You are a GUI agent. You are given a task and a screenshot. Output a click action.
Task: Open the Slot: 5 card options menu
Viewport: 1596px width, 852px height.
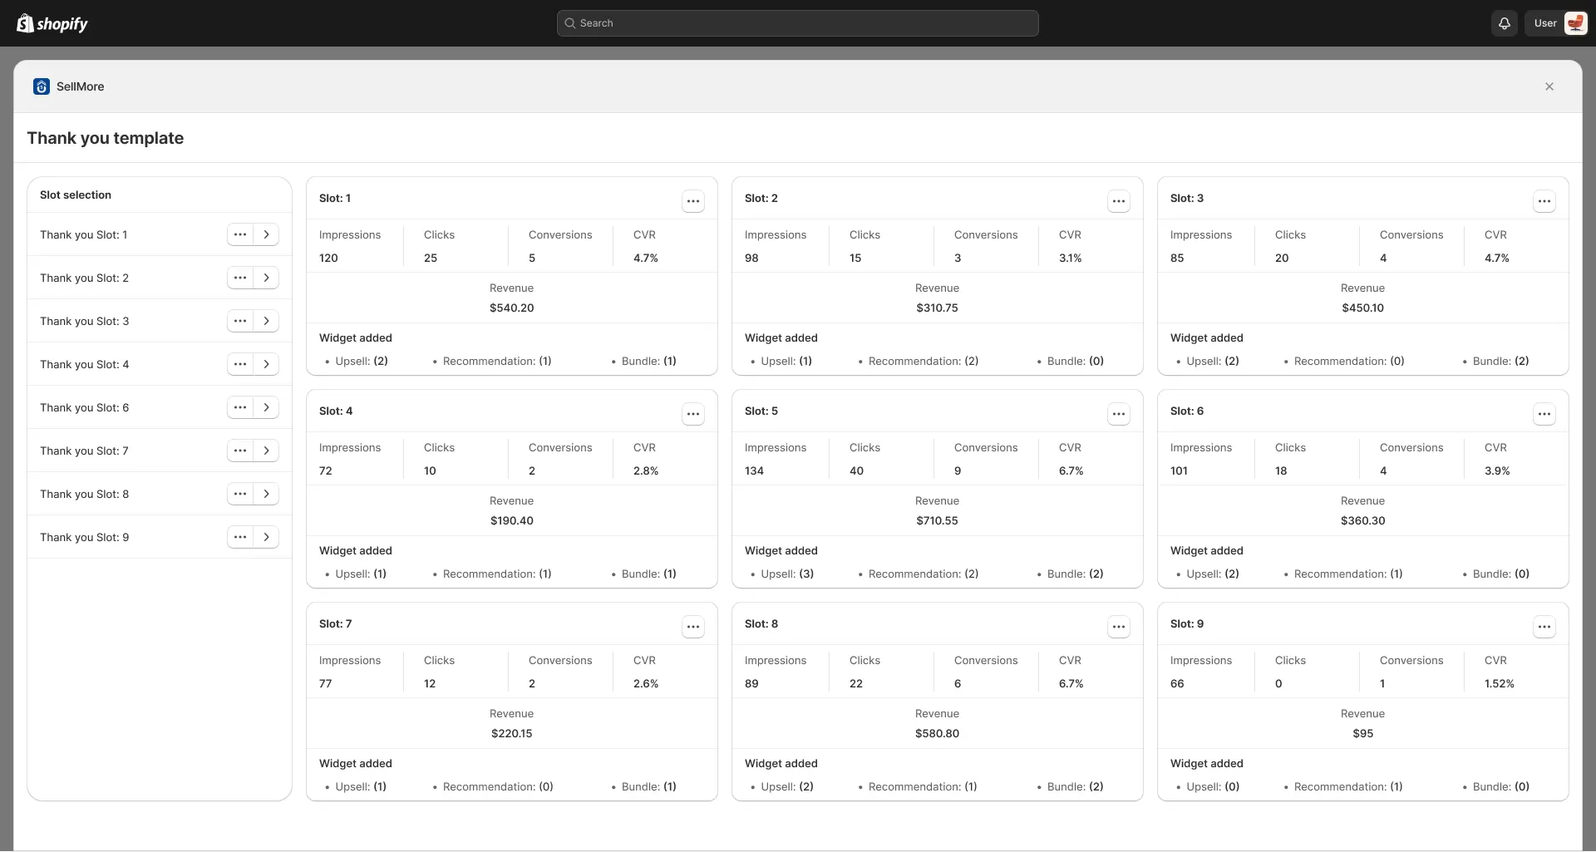[1119, 414]
